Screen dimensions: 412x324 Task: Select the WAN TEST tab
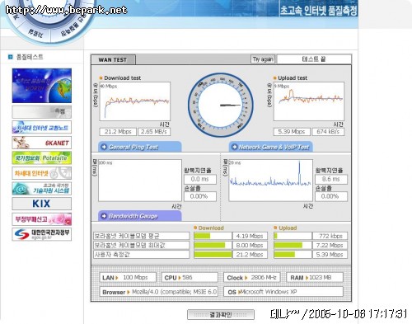[113, 59]
